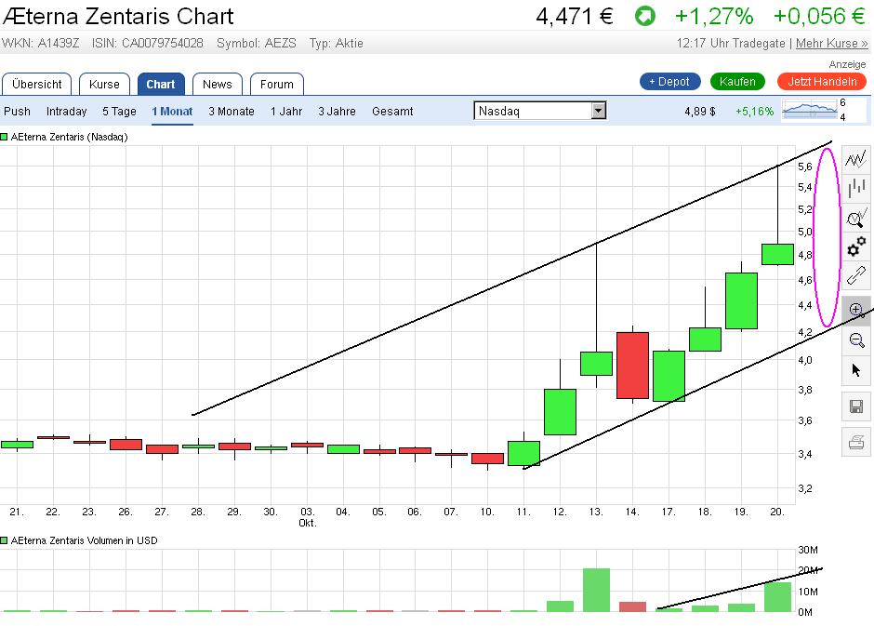Screen dimensions: 874x626
Task: Click the Jetzt Handeln button
Action: coord(822,81)
